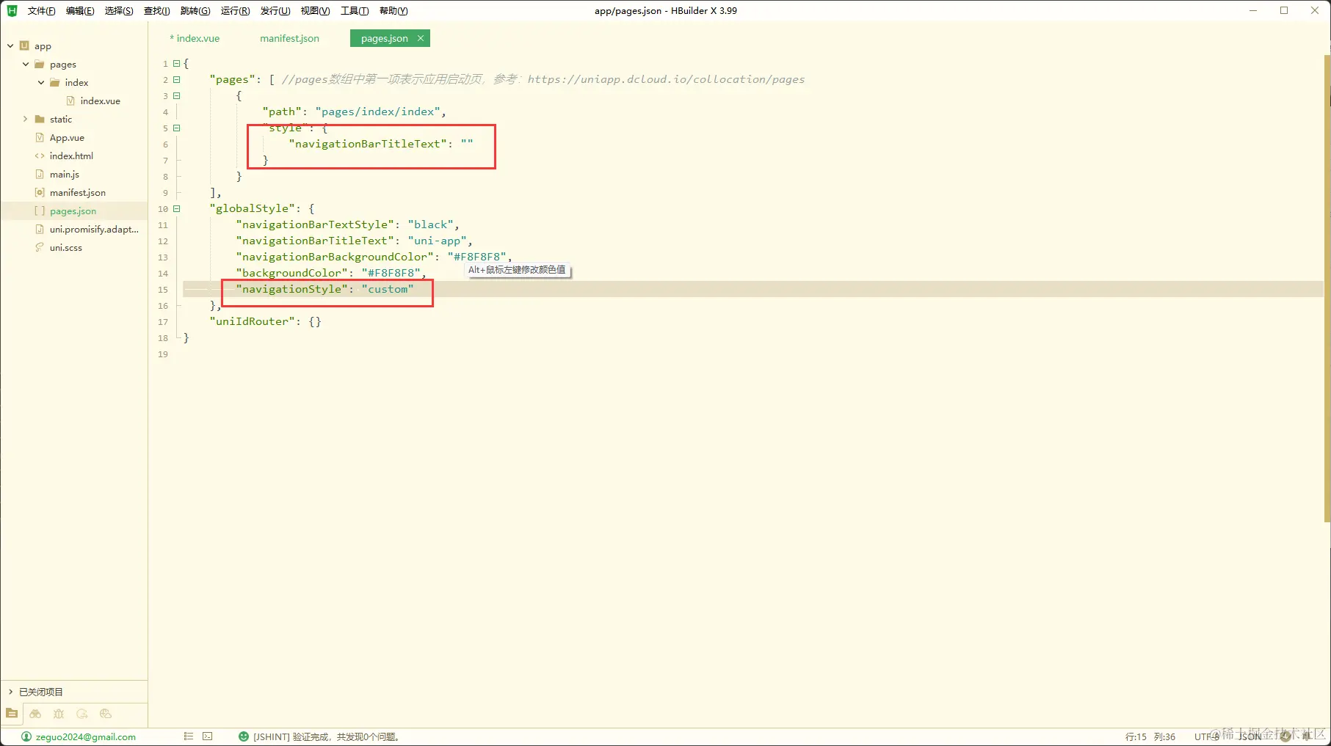
Task: Switch to the manifest.json editor tab
Action: [289, 39]
